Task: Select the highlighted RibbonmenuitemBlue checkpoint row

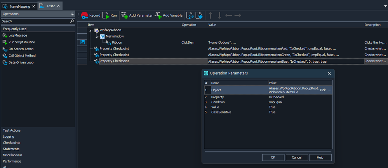Action: click(x=233, y=61)
